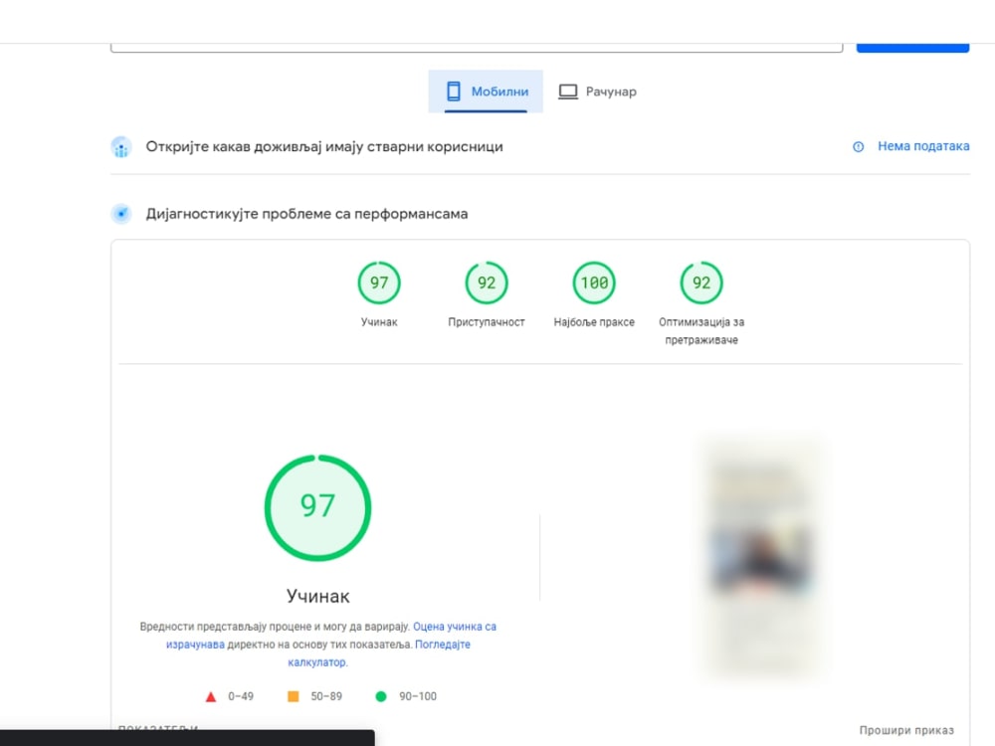Click the orange square 50–89 legend icon

click(x=294, y=696)
